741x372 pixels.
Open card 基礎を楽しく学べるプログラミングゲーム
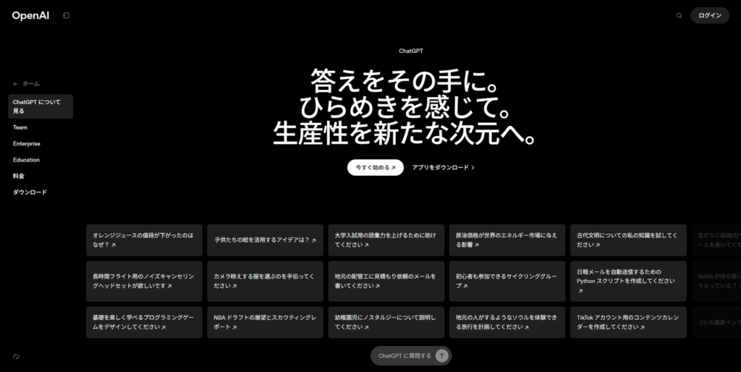click(x=144, y=322)
